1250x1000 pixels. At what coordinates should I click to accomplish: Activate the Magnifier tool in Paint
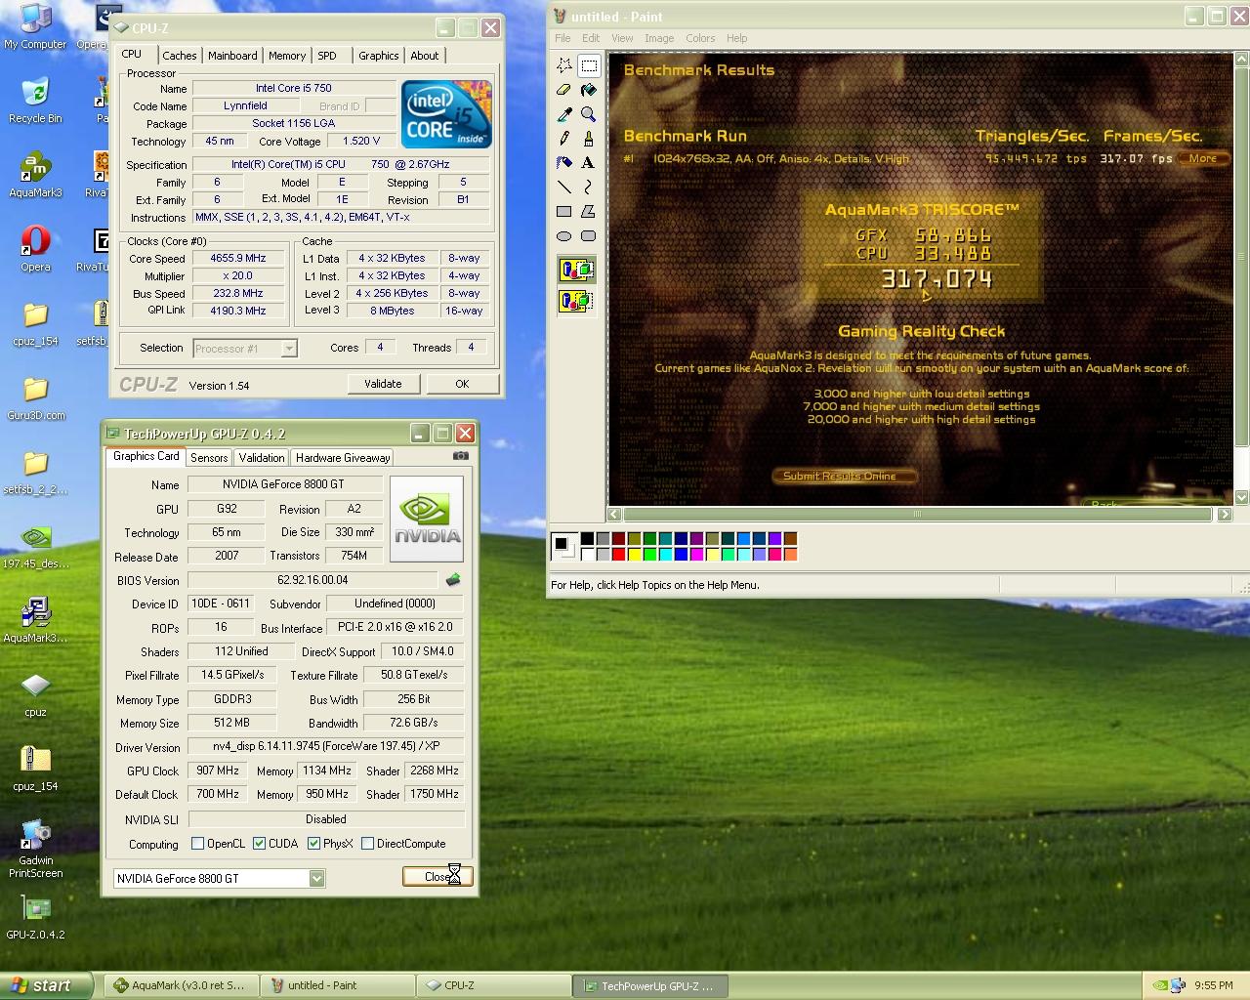tap(589, 114)
